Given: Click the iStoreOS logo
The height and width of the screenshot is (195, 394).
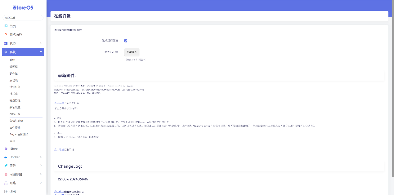Looking at the screenshot, I should [23, 7].
